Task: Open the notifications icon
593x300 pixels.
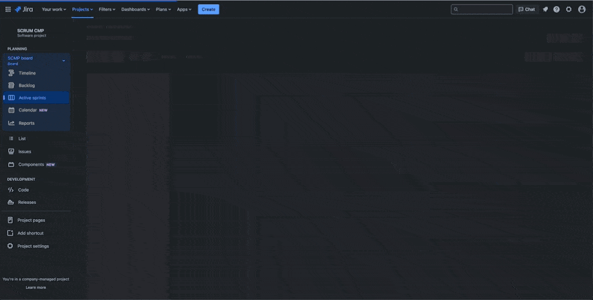Action: click(545, 9)
